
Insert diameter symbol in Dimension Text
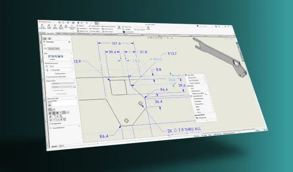click(x=51, y=116)
